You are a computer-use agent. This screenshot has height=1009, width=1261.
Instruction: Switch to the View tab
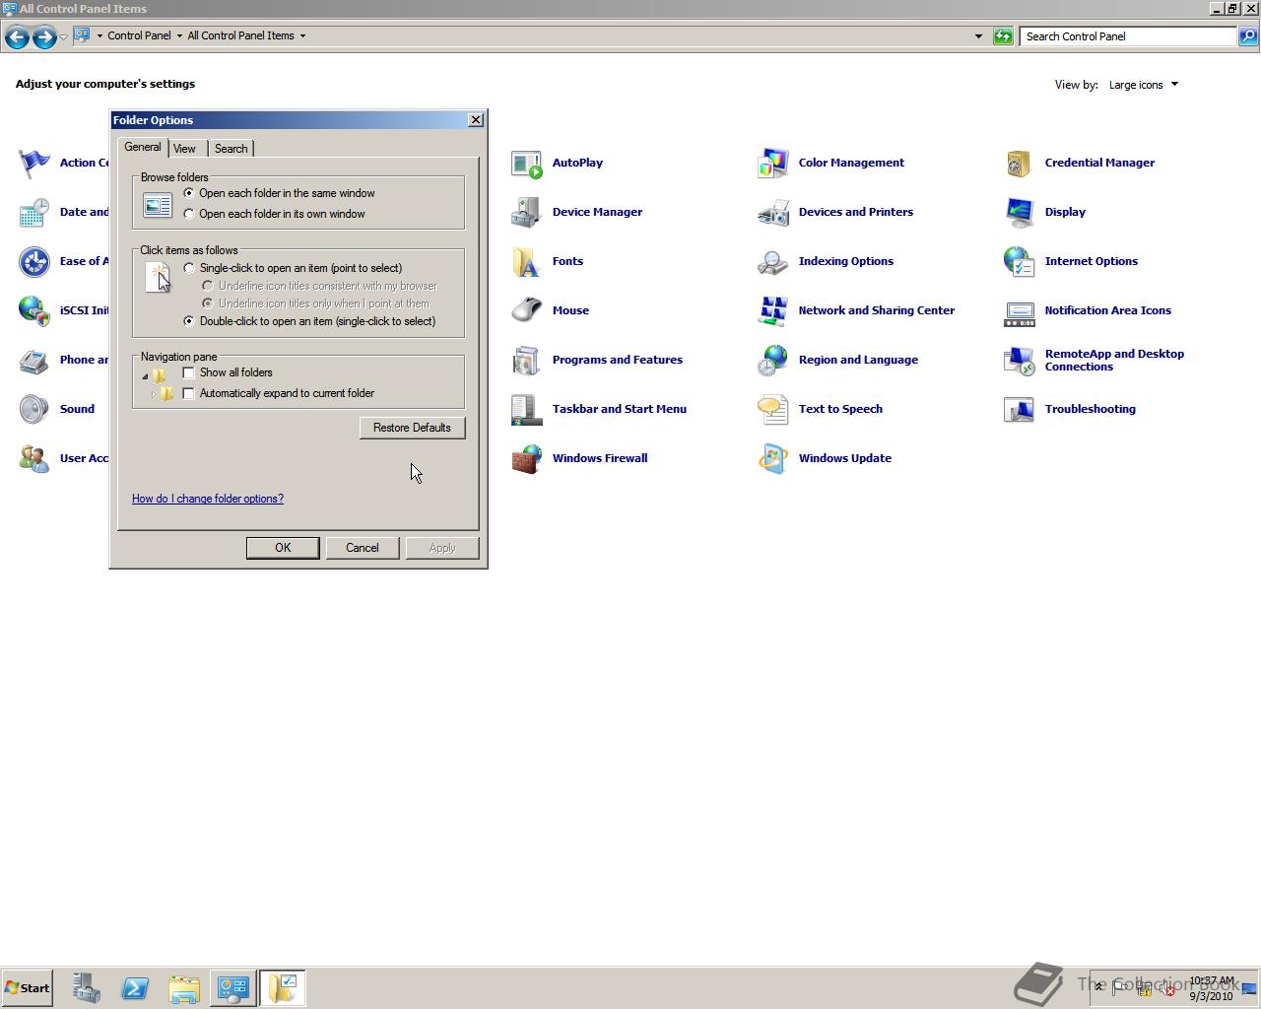pyautogui.click(x=185, y=149)
